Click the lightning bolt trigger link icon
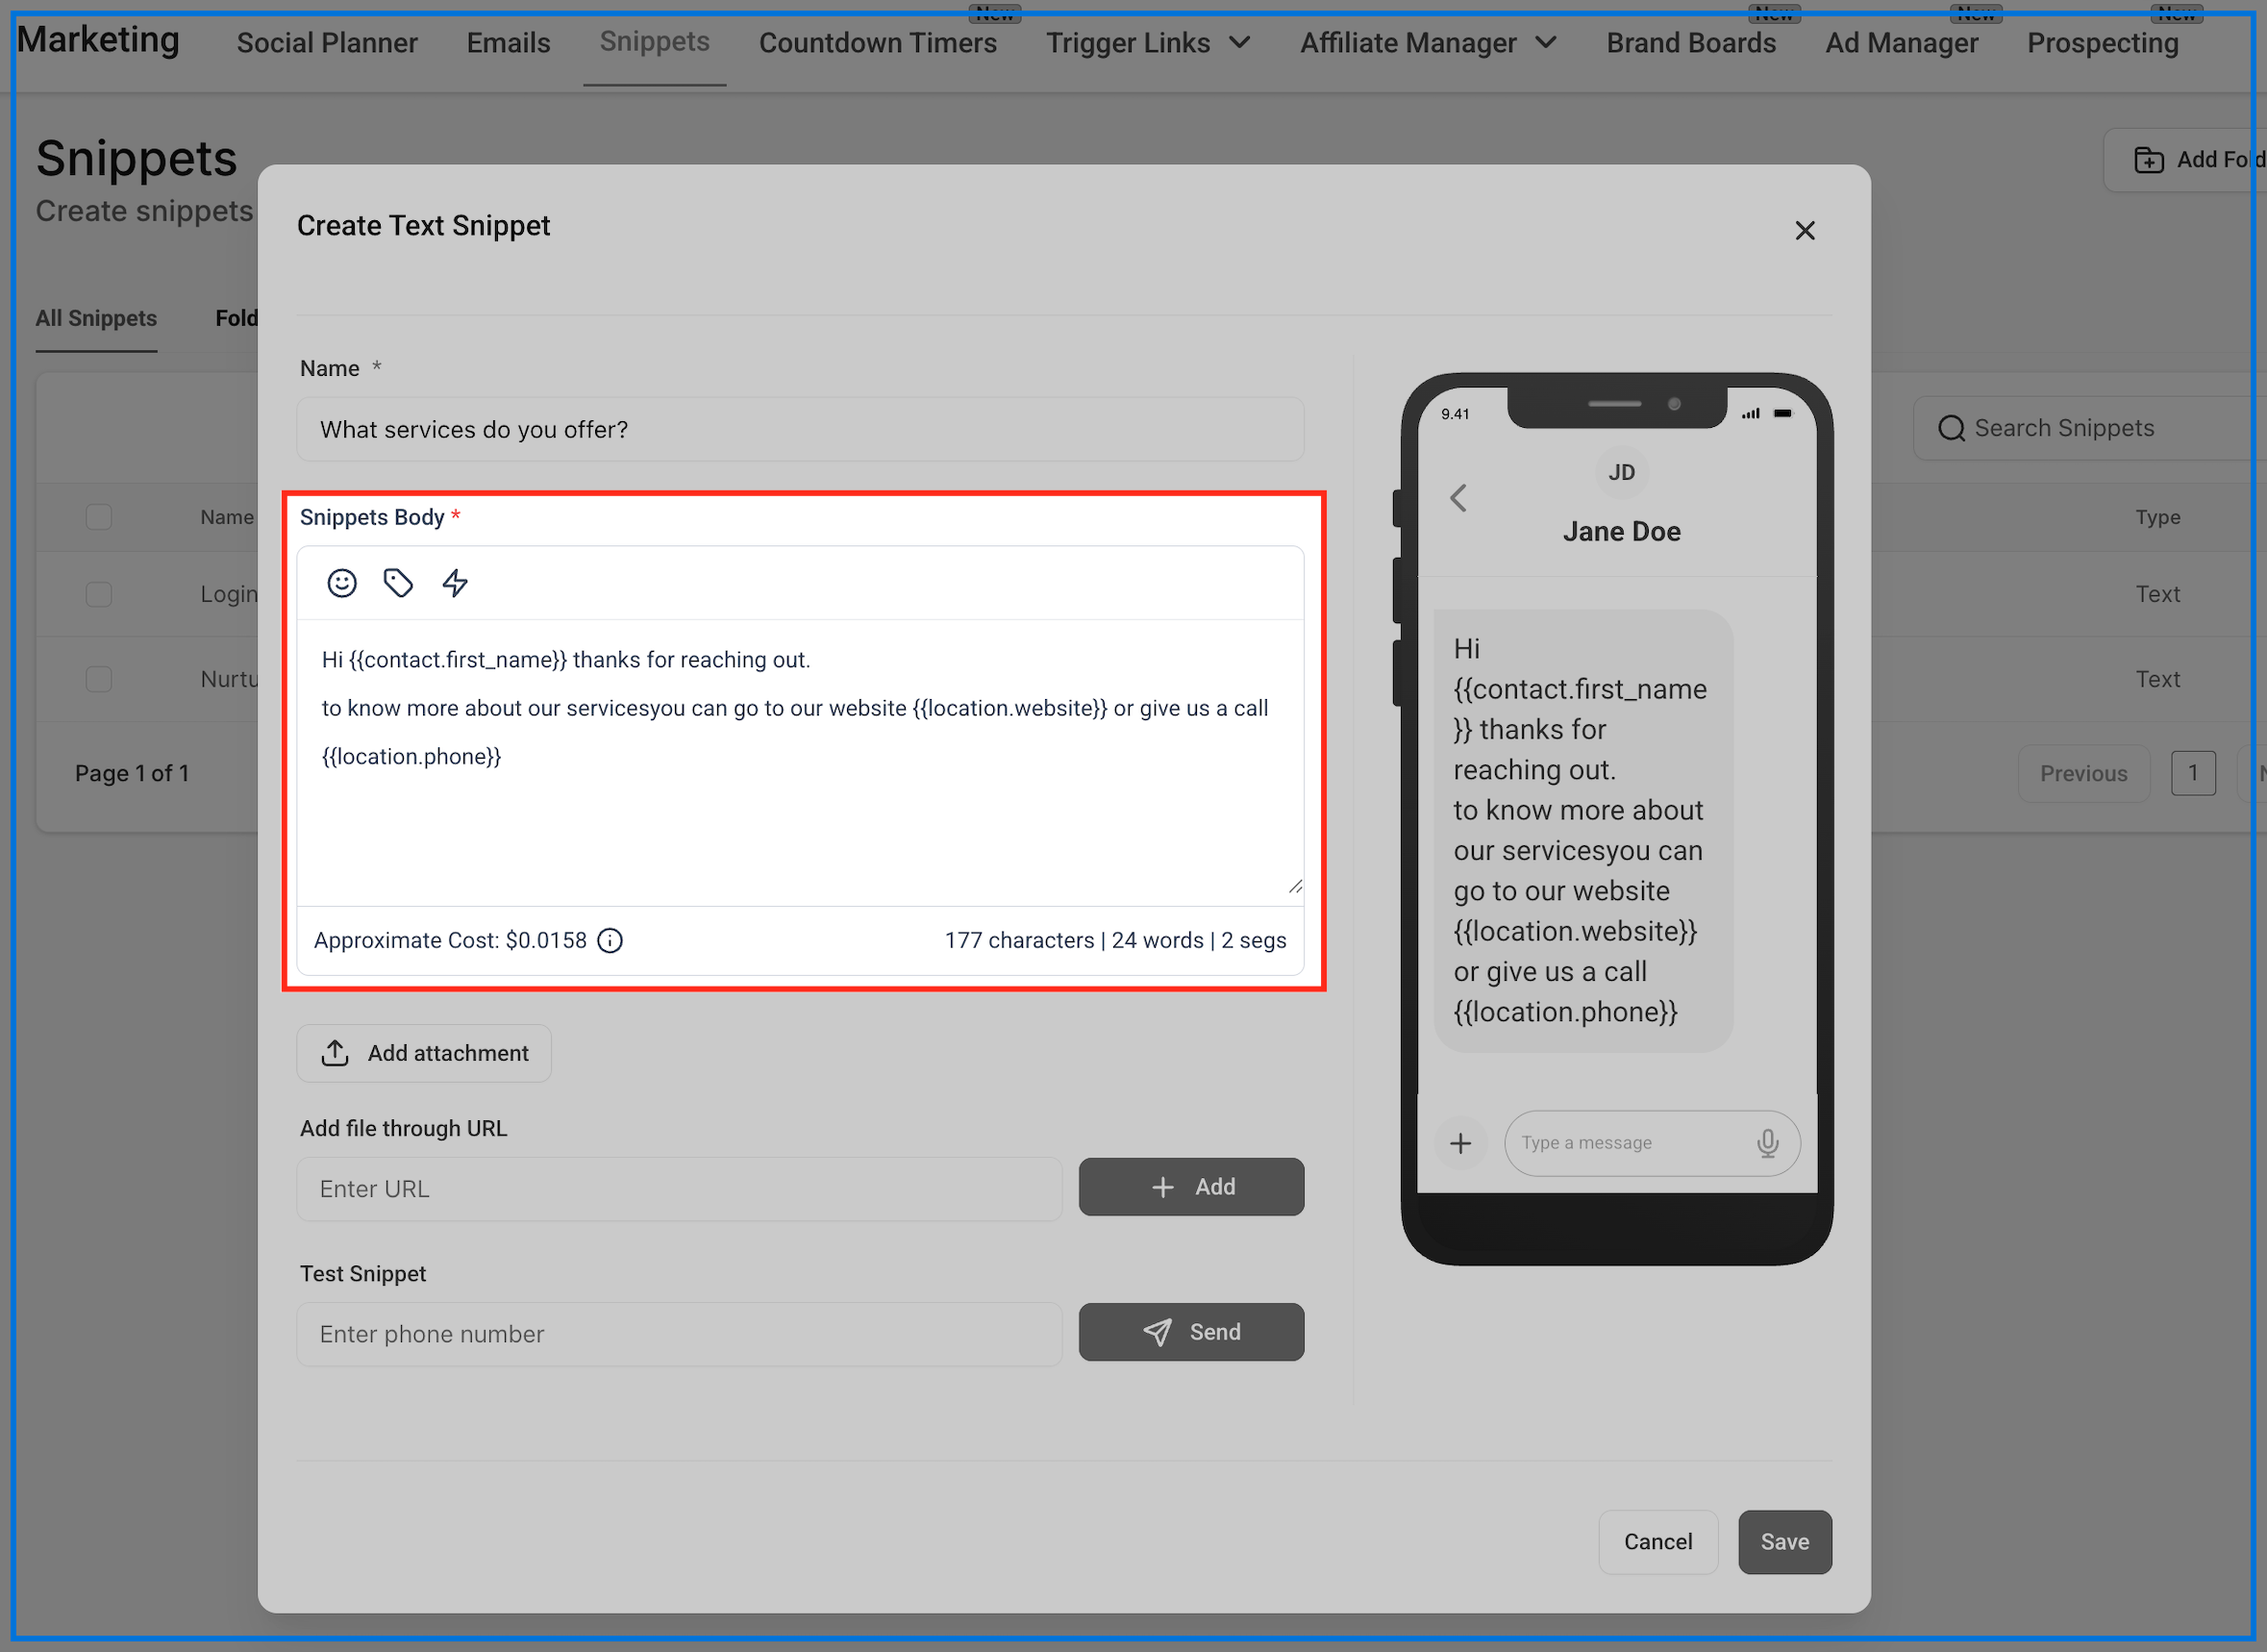2267x1652 pixels. [455, 583]
